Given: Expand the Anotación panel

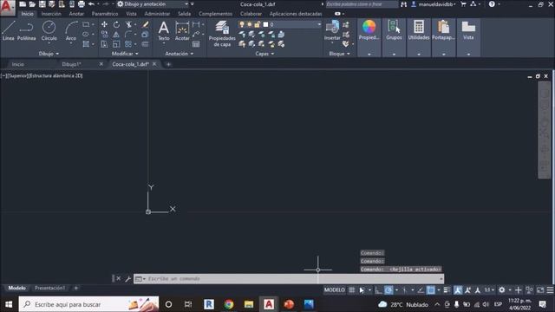Looking at the screenshot, I should (180, 54).
